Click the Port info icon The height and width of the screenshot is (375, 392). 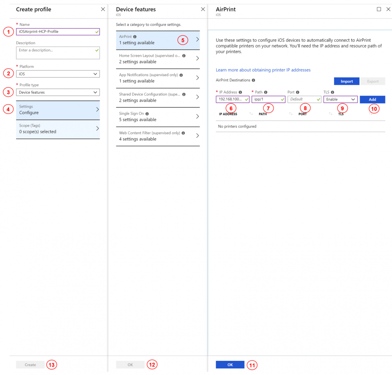(x=298, y=92)
